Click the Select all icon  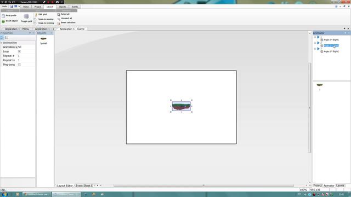click(x=59, y=15)
